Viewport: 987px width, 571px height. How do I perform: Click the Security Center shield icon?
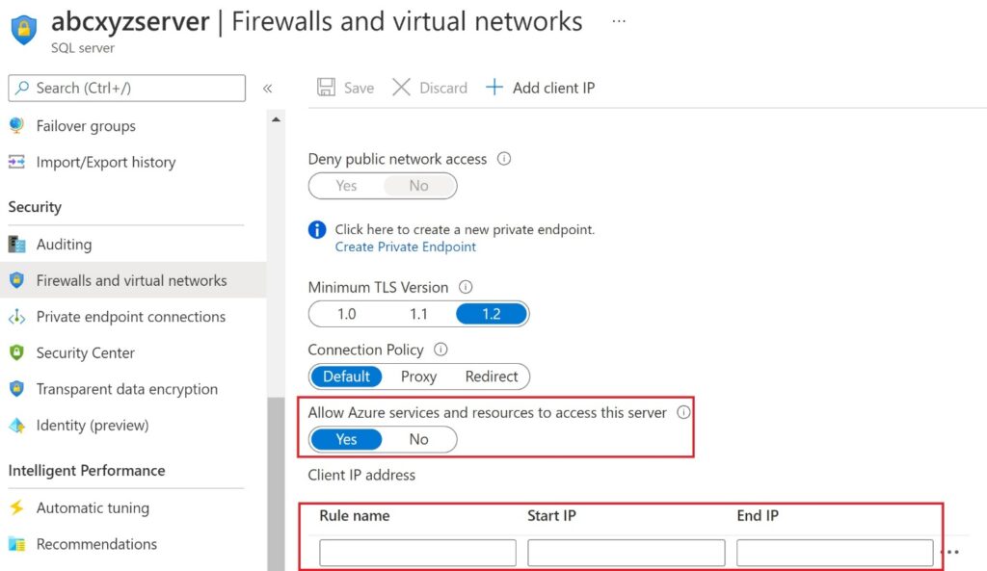click(16, 352)
